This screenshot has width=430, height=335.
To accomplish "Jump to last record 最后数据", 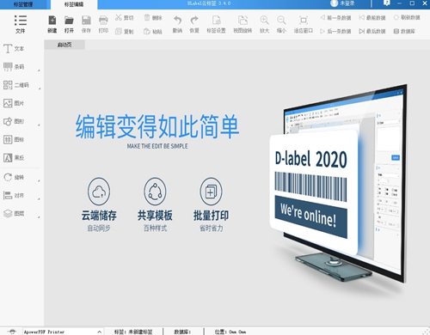I will [372, 31].
